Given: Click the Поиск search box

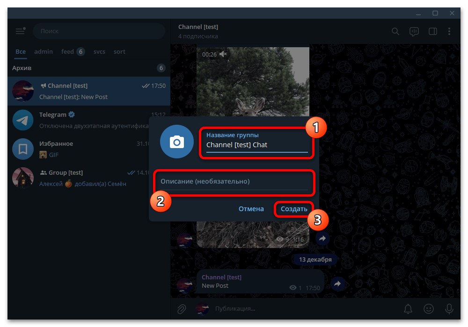Looking at the screenshot, I should (x=99, y=31).
